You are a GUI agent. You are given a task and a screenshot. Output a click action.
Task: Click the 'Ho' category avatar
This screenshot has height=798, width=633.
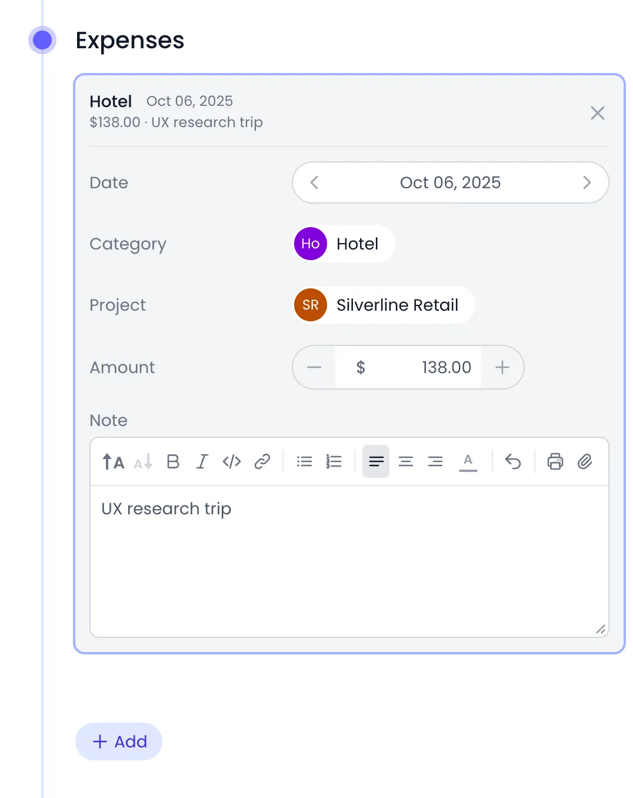pyautogui.click(x=311, y=244)
